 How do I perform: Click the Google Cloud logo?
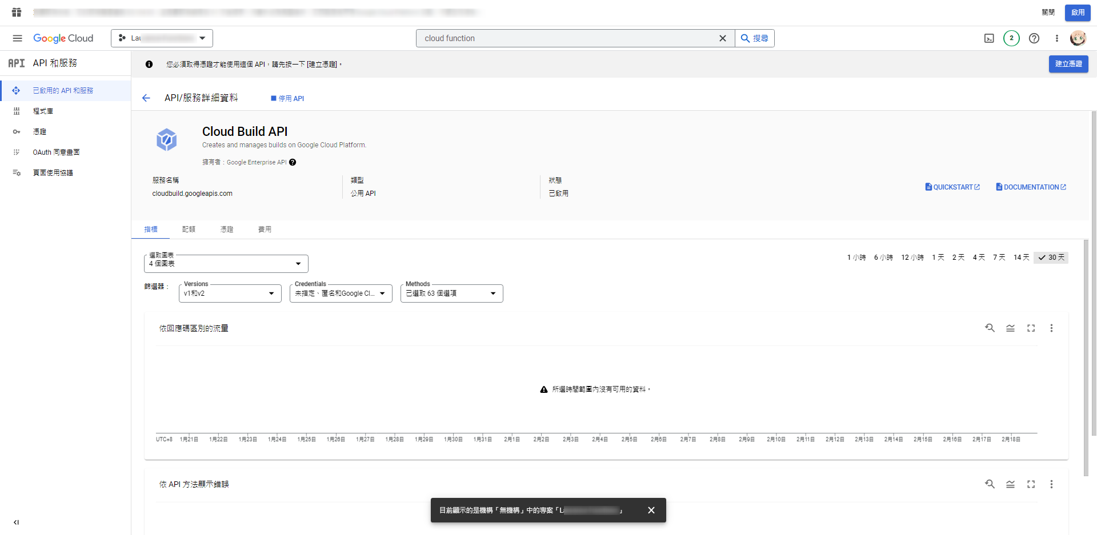click(63, 38)
